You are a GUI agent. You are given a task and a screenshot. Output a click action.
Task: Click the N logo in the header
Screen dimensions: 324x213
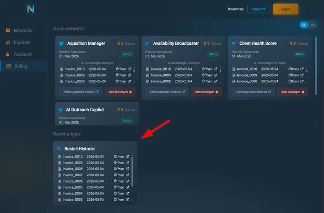click(x=30, y=9)
